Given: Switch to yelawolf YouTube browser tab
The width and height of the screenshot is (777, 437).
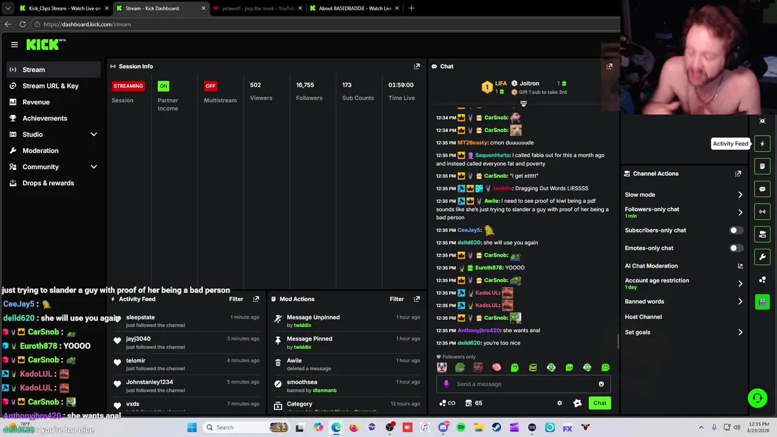Looking at the screenshot, I should tap(258, 8).
